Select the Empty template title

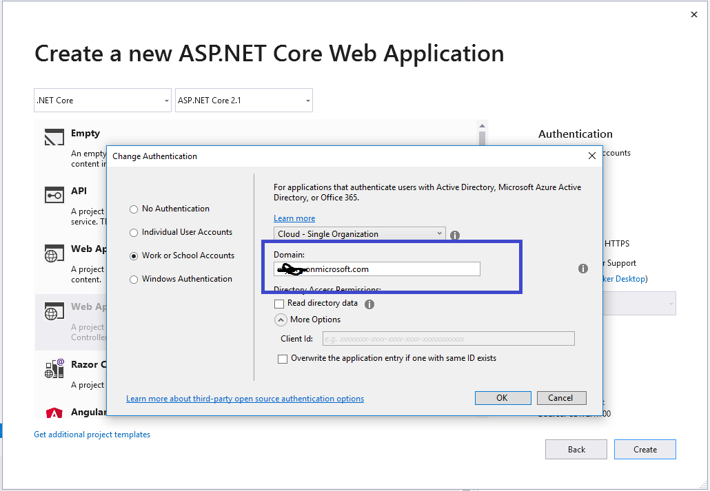pyautogui.click(x=85, y=133)
